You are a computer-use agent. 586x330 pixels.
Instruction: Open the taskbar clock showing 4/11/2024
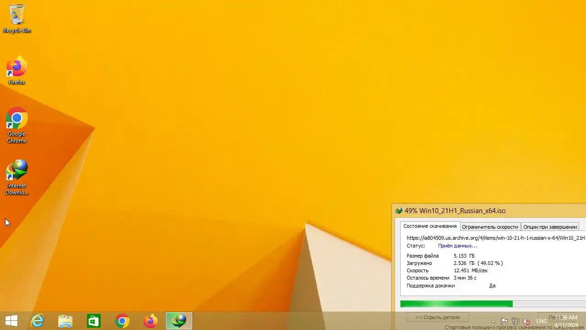coord(566,321)
